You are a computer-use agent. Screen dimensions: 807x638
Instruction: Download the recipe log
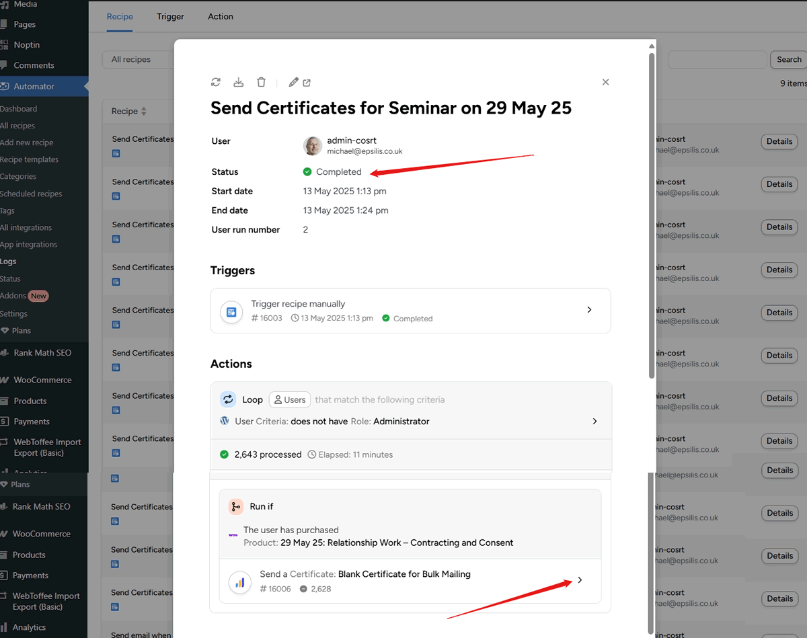tap(238, 82)
